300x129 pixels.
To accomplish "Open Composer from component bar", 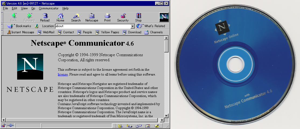I will click(x=157, y=126).
